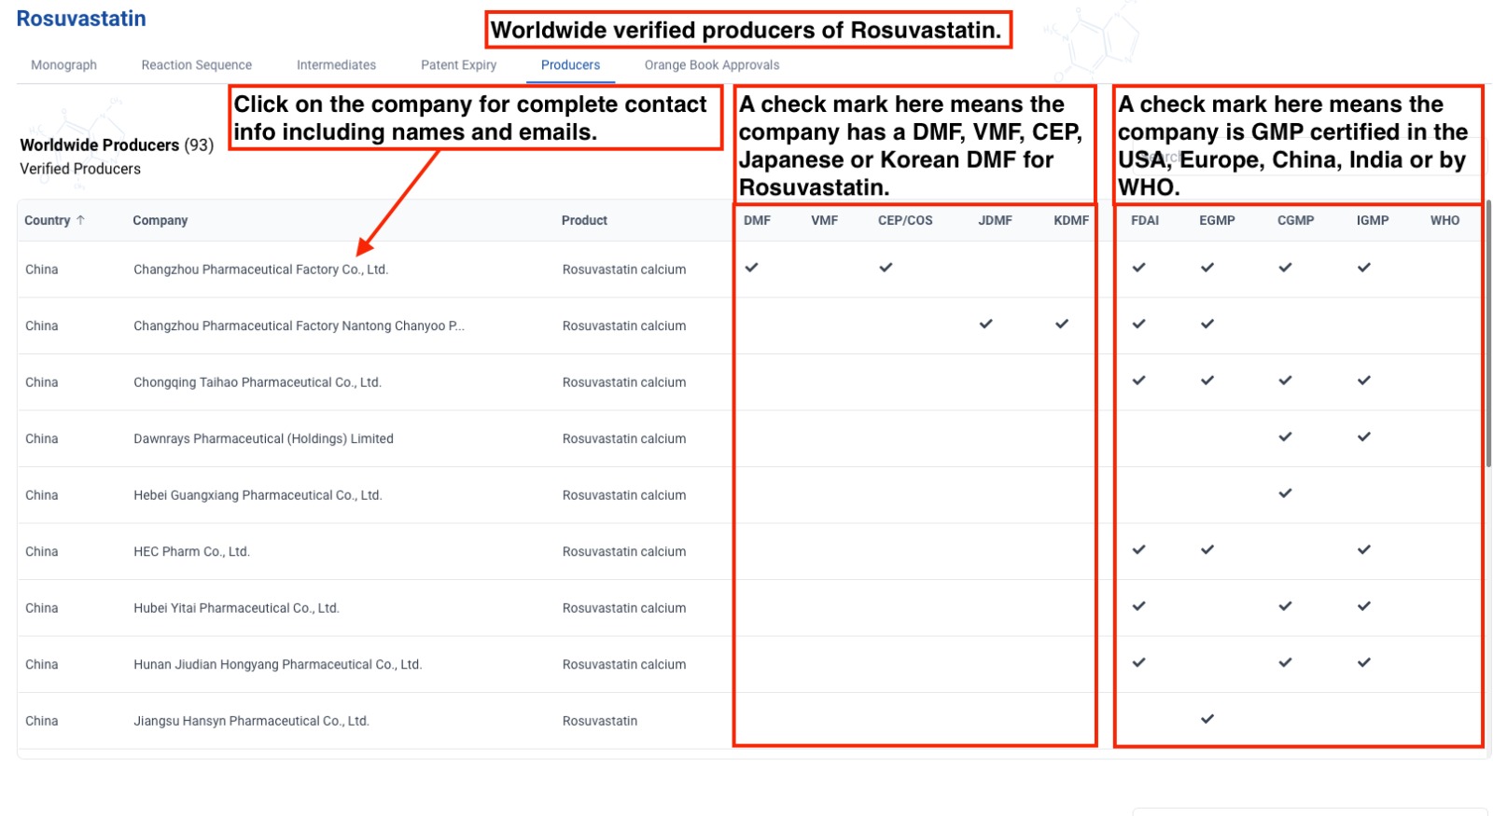1493x816 pixels.
Task: Click KDMF check mark in Nantong Chanyoo row
Action: tap(1062, 324)
